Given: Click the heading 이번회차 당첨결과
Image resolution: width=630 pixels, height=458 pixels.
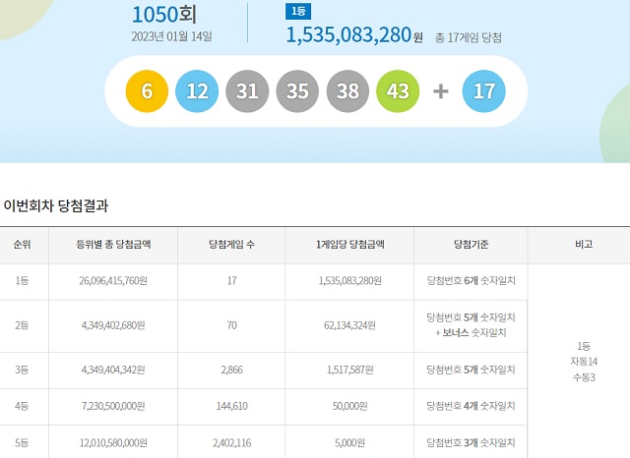Looking at the screenshot, I should click(56, 205).
